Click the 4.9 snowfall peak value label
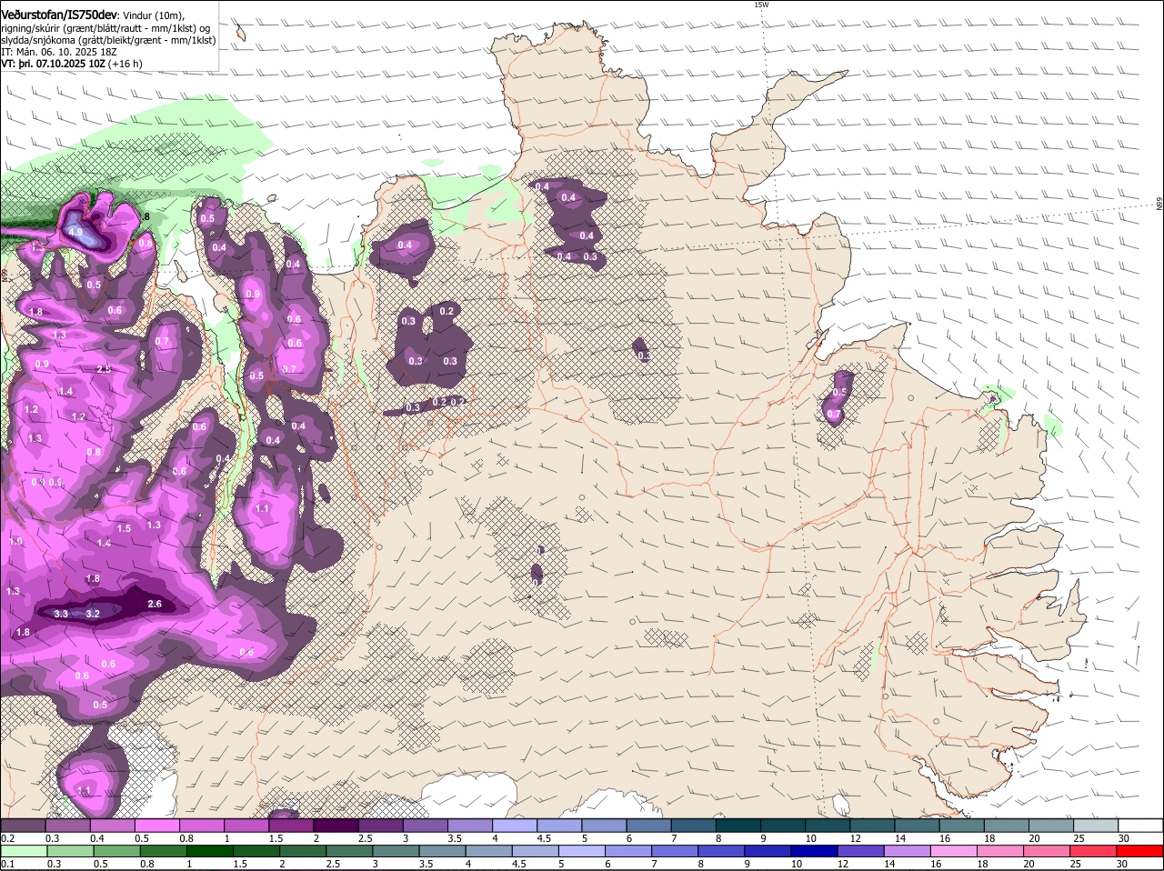Viewport: 1164px width, 871px height. pyautogui.click(x=75, y=233)
